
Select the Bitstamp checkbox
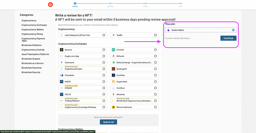pyautogui.click(x=156, y=94)
